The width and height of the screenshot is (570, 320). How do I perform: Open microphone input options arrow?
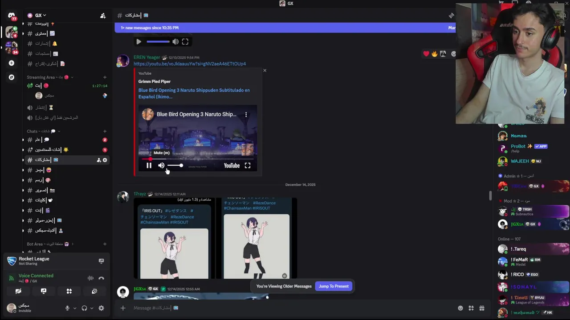(x=75, y=308)
